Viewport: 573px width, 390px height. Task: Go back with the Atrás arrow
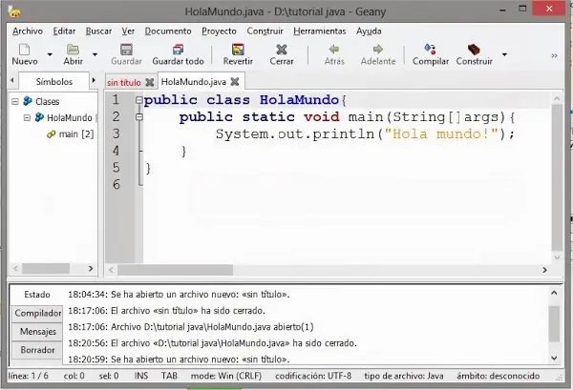tap(334, 49)
